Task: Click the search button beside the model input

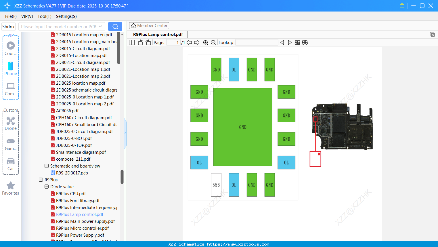Action: tap(115, 26)
